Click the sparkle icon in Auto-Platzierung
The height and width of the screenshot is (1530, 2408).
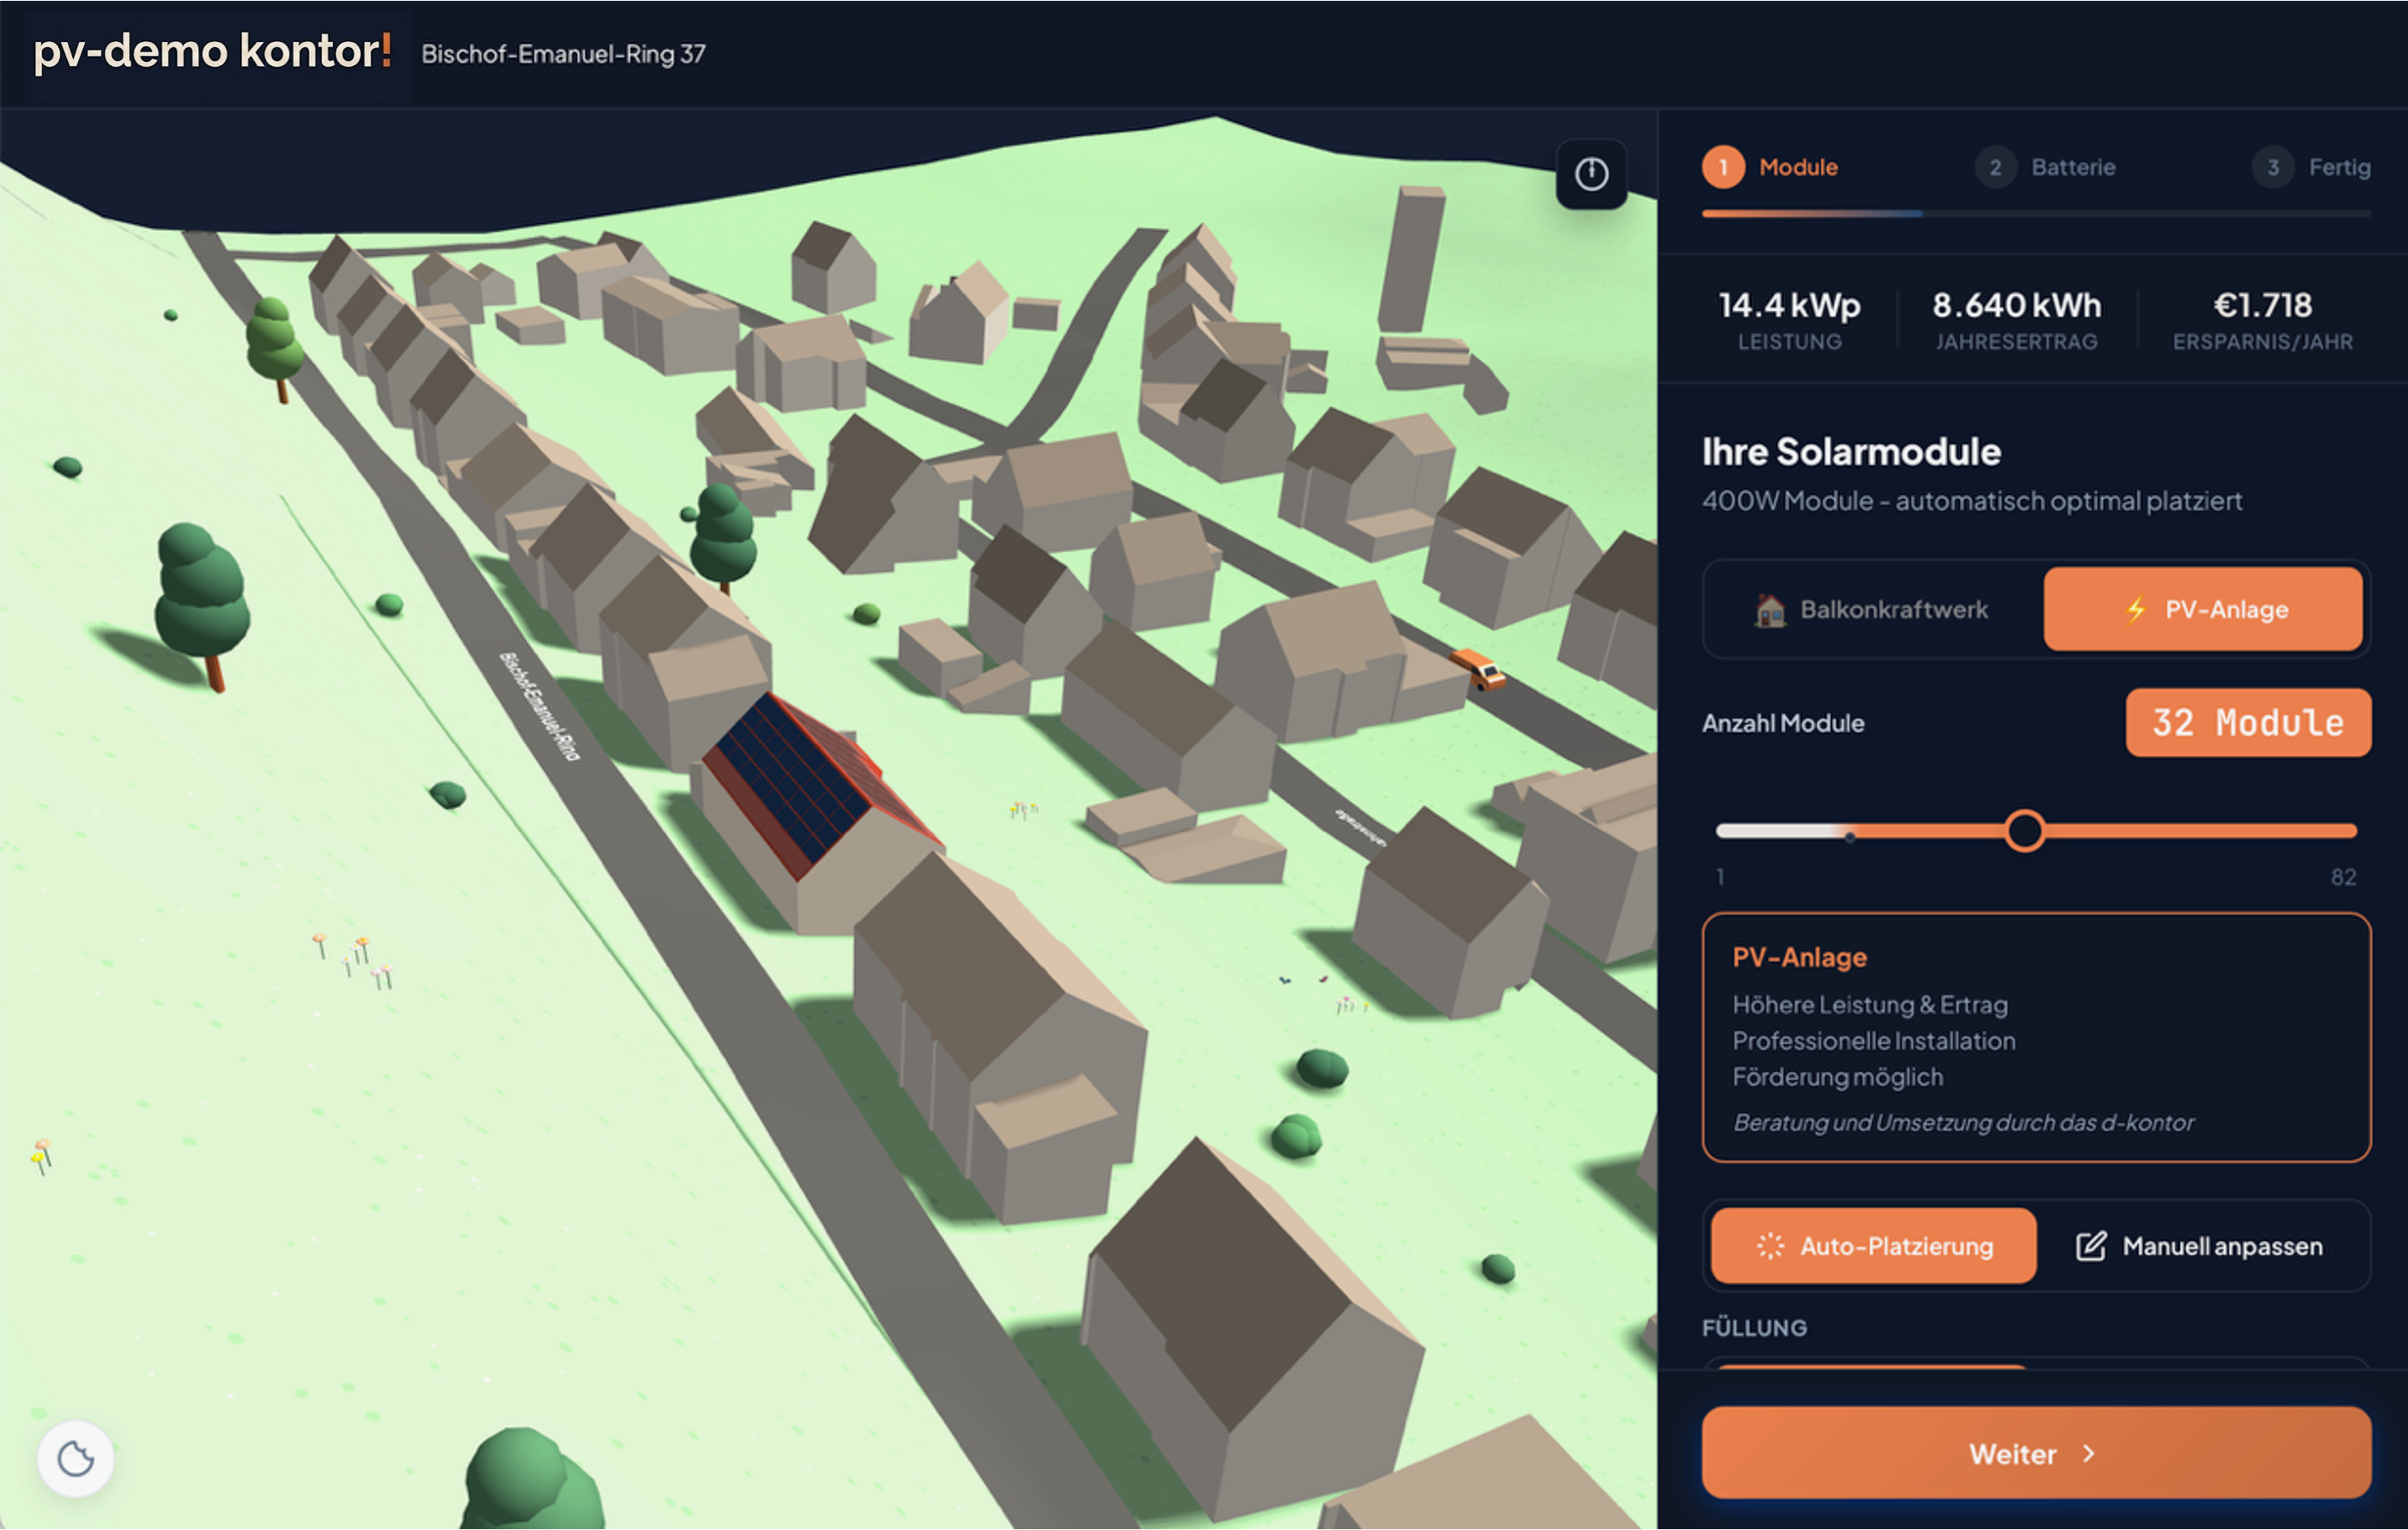coord(1769,1246)
